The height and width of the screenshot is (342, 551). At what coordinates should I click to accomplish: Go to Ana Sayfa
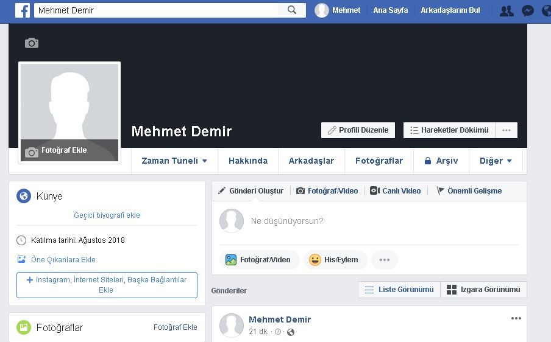[391, 10]
